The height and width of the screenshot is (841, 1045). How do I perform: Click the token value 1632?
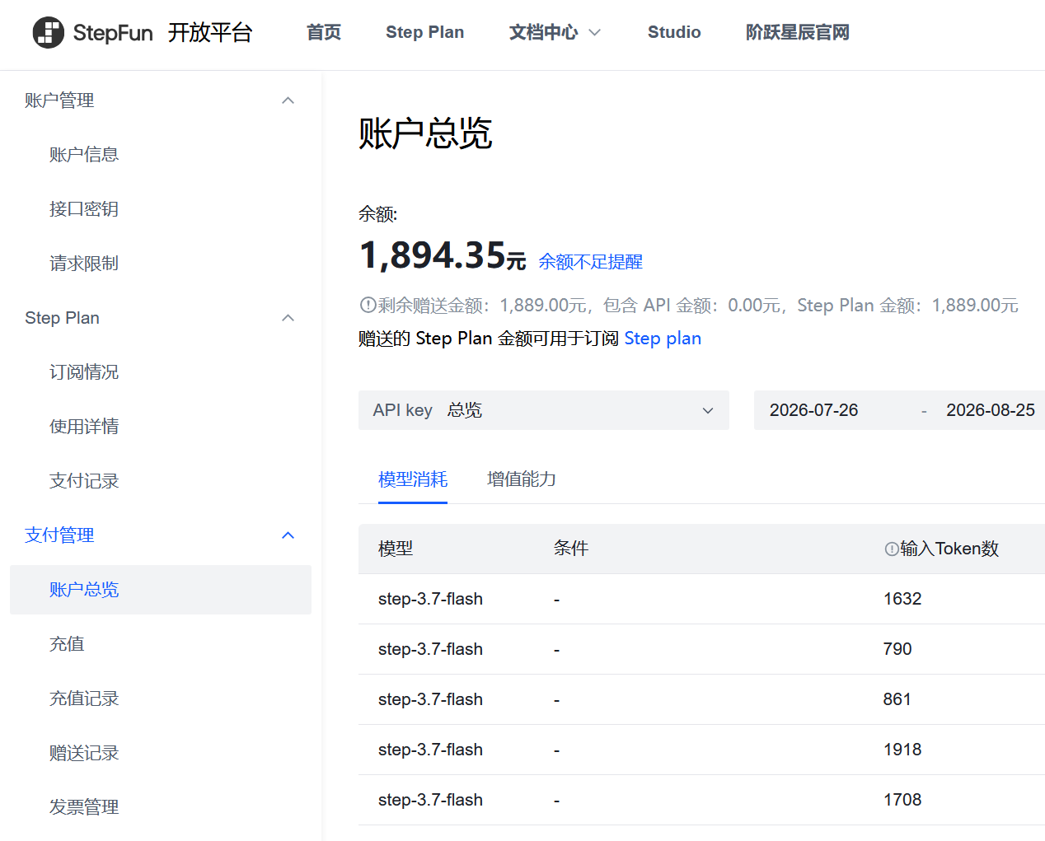click(902, 599)
